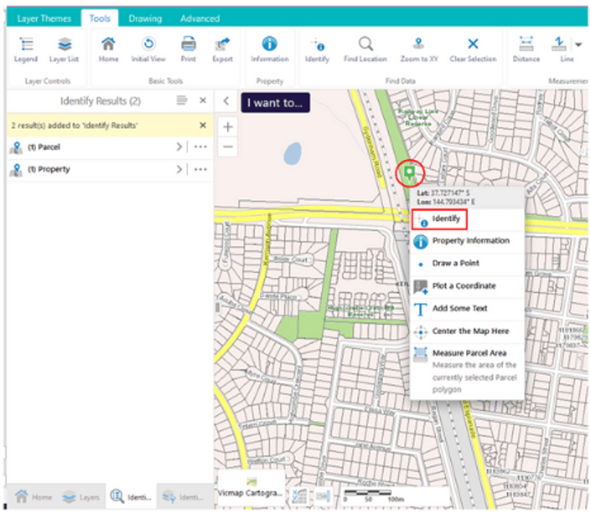Expand the Property result arrow
The width and height of the screenshot is (590, 512).
(x=179, y=169)
